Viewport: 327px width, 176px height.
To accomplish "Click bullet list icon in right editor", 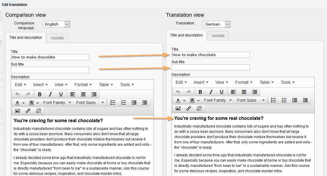I will pyautogui.click(x=273, y=100).
